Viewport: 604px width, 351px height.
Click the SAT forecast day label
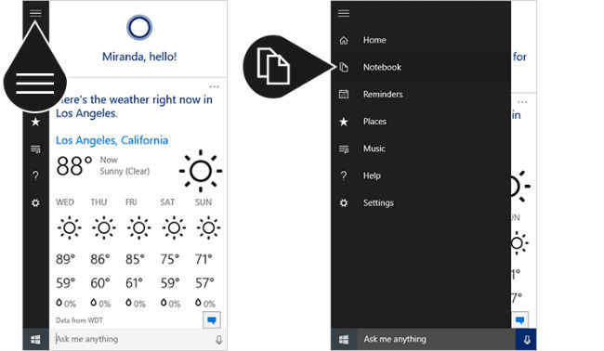[x=167, y=202]
